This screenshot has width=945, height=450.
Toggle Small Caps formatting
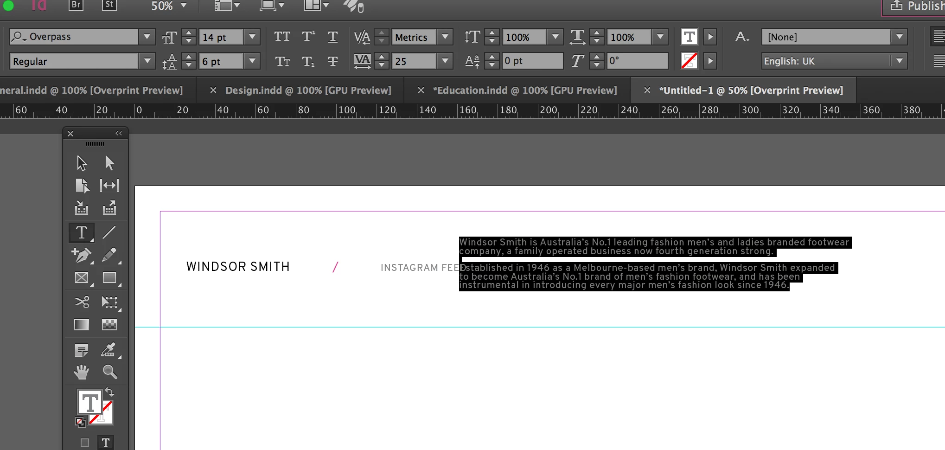pos(282,61)
